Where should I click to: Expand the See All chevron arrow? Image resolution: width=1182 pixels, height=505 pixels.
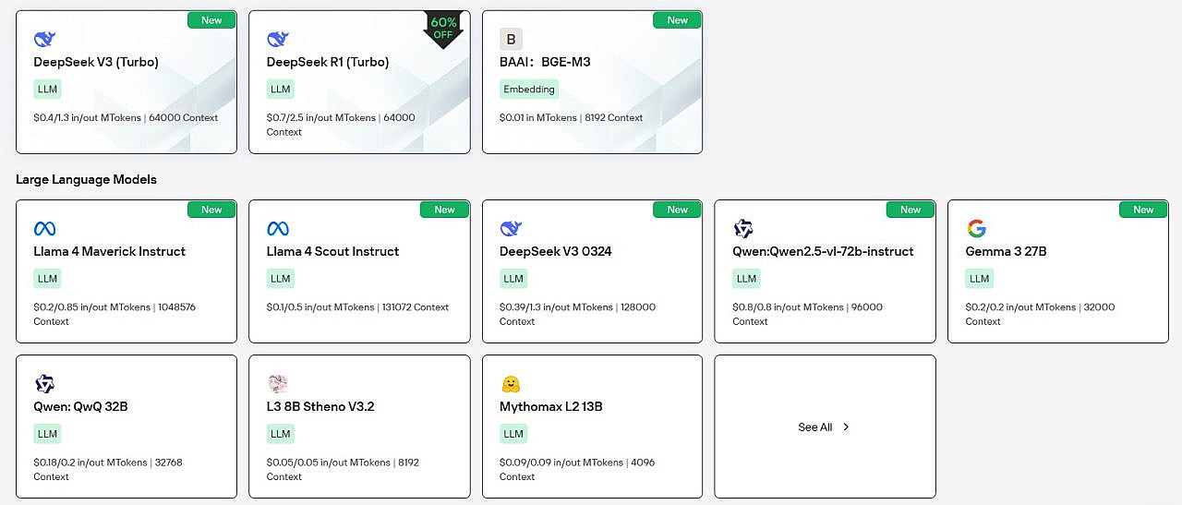(846, 427)
